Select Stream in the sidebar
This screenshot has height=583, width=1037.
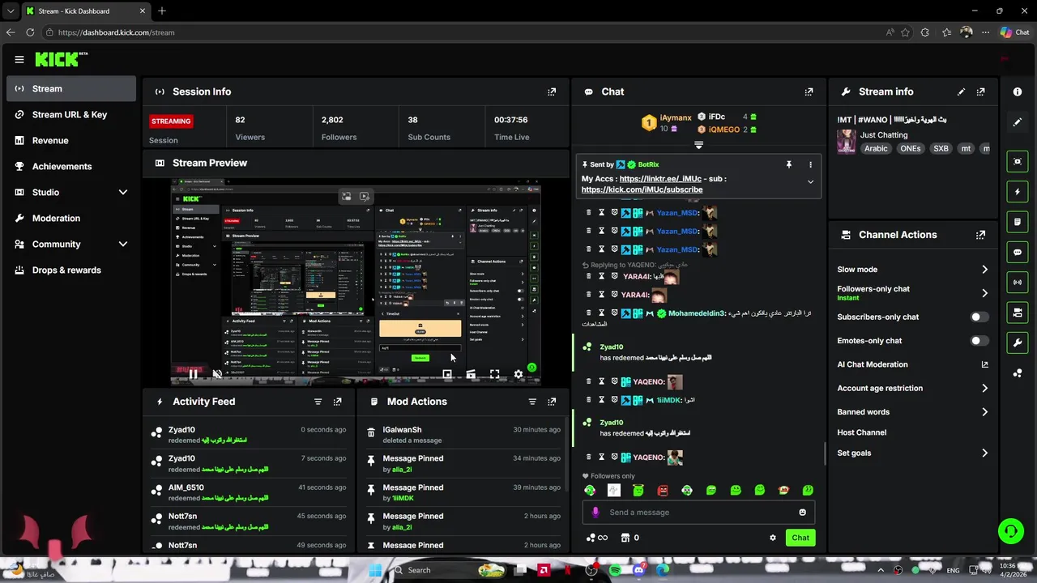click(x=71, y=89)
